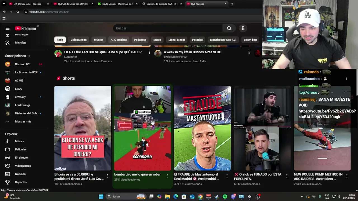Viewport: 358px width, 201px height.
Task: Open Deportes under Explorar
Action: [x=21, y=182]
